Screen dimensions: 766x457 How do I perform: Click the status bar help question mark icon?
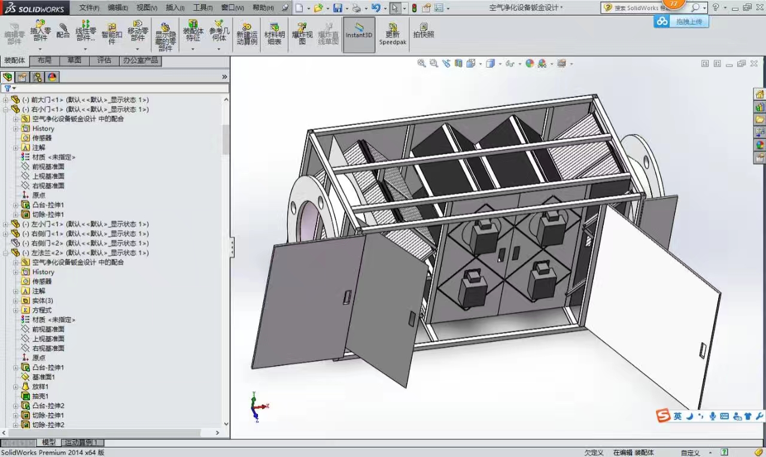click(x=725, y=452)
